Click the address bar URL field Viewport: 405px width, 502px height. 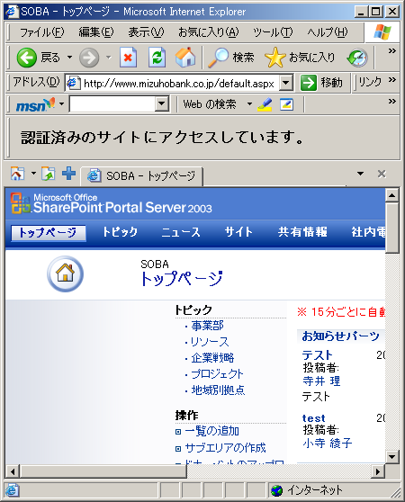tap(179, 84)
